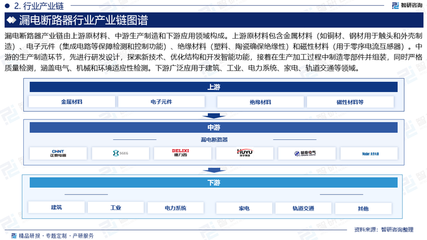Click the 工业 downstream box
The height and width of the screenshot is (240, 427).
116,208
